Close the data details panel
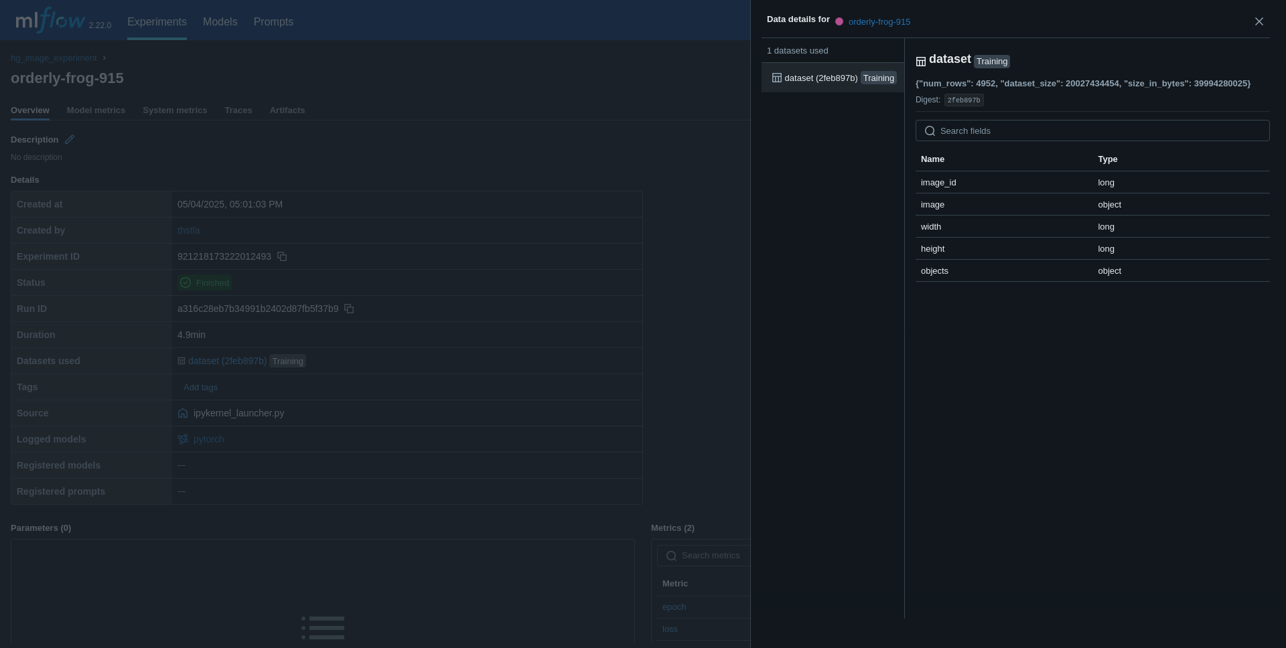 point(1259,21)
